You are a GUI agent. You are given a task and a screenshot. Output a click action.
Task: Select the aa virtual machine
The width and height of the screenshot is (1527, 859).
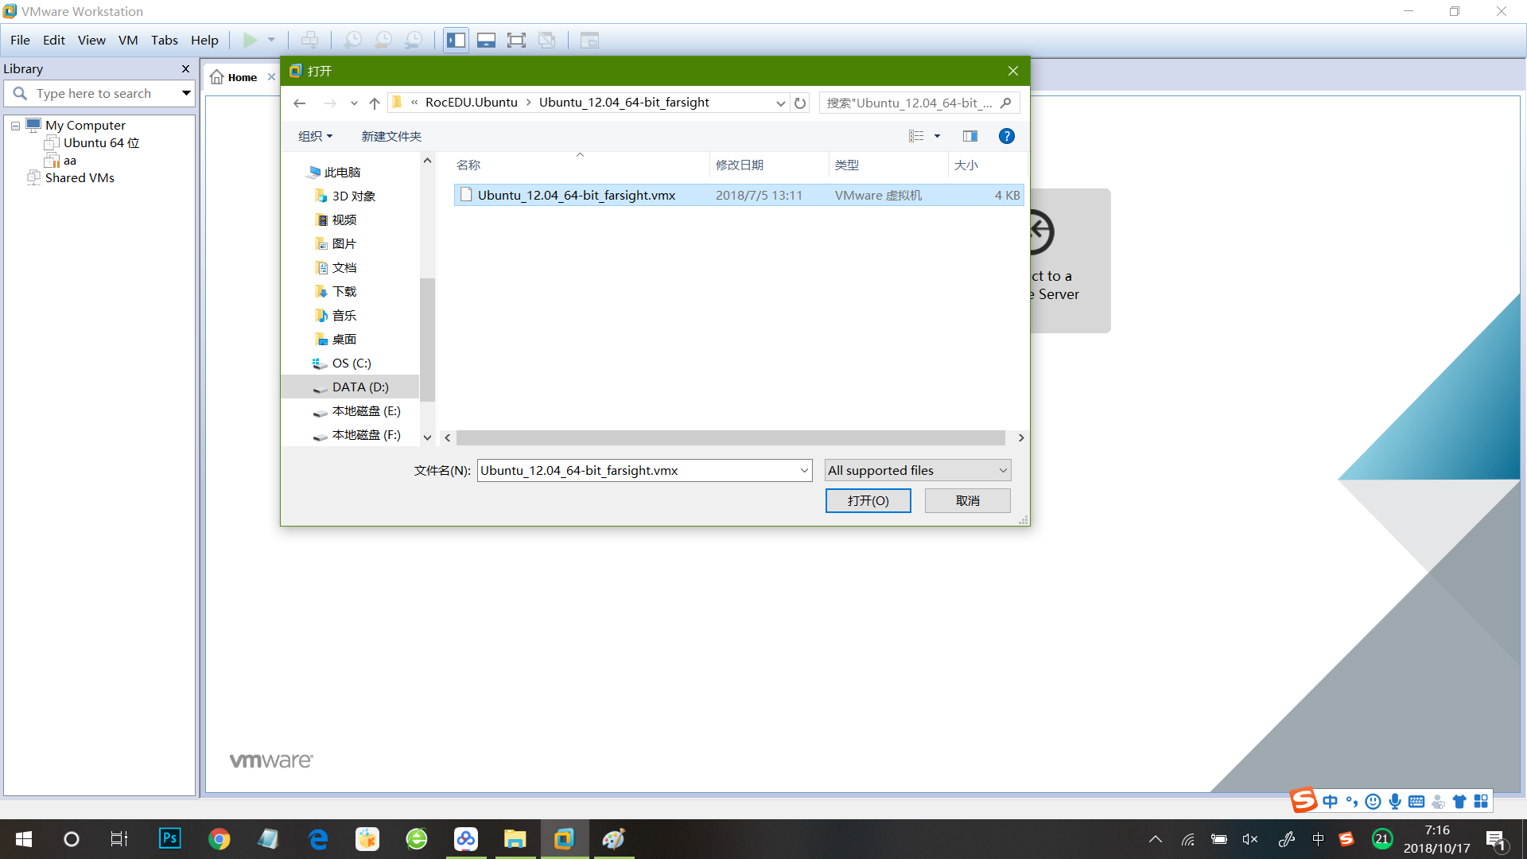pos(70,161)
